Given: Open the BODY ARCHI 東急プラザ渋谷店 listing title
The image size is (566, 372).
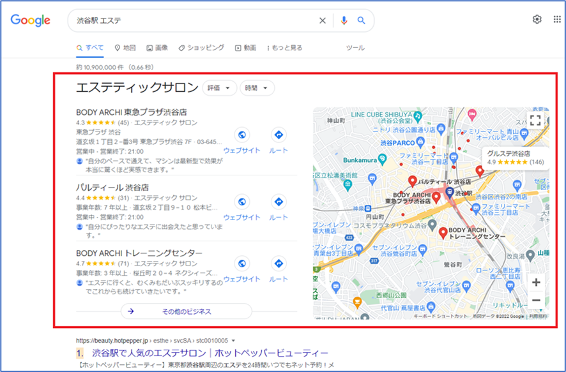Looking at the screenshot, I should (132, 112).
